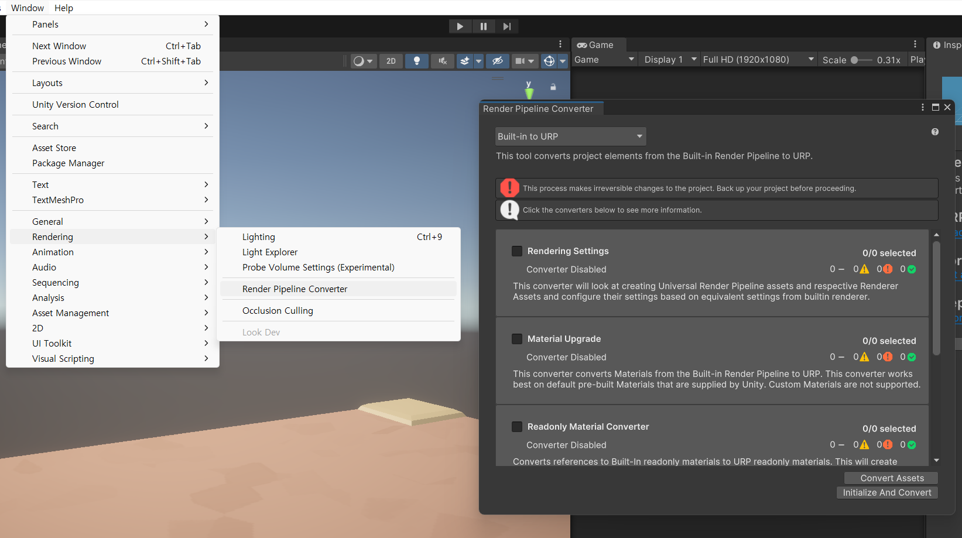Expand the Layouts submenu
Screen dimensions: 962x538
point(112,83)
